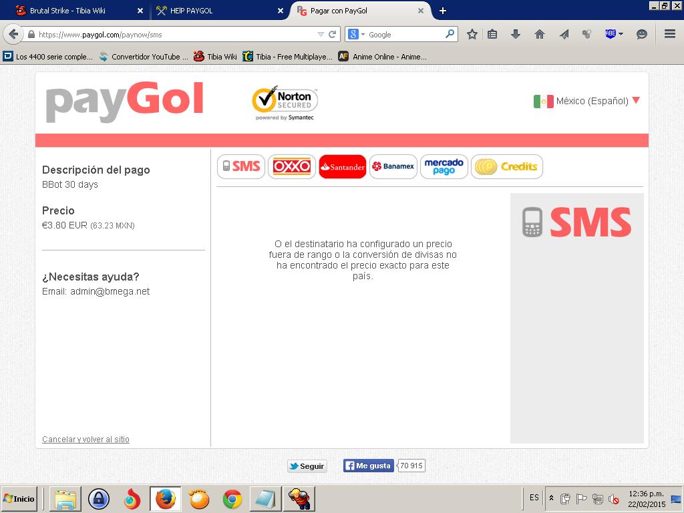Image resolution: width=684 pixels, height=513 pixels.
Task: Open Firefox home page icon
Action: click(x=540, y=34)
